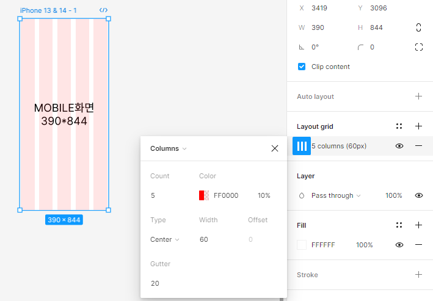
Task: Add a stroke with plus icon
Action: 418,275
